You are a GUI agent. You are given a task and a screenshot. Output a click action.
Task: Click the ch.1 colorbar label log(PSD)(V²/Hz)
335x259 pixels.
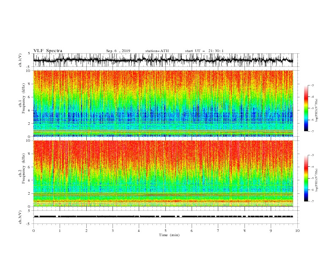317,110
